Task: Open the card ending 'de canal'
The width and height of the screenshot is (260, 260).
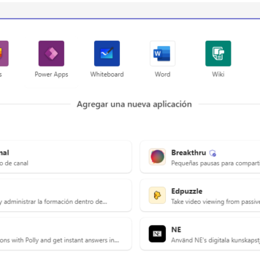Action: pyautogui.click(x=66, y=157)
